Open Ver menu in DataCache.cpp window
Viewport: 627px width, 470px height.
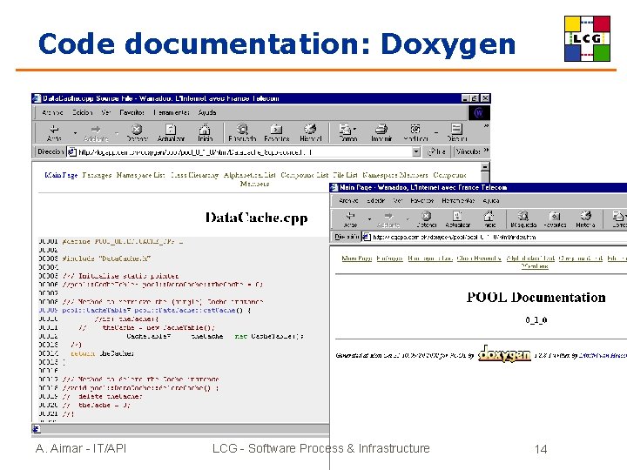[105, 112]
